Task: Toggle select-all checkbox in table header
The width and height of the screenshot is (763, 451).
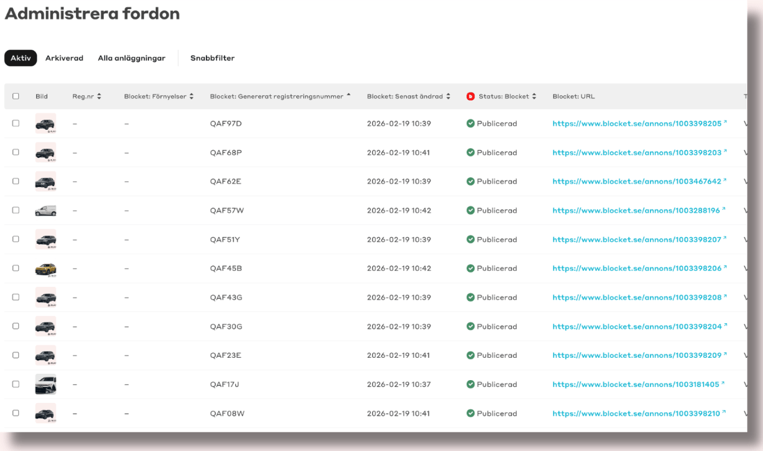Action: [16, 97]
